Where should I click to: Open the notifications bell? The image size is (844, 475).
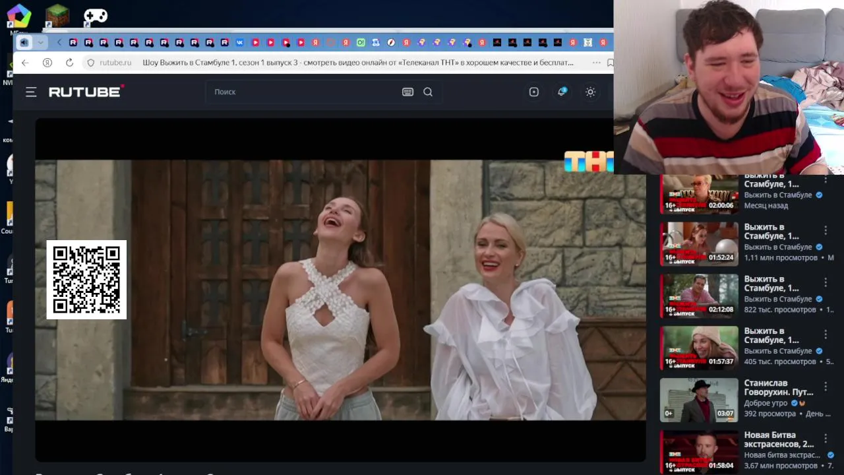[562, 92]
